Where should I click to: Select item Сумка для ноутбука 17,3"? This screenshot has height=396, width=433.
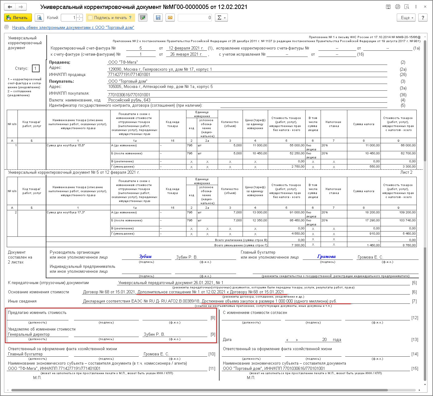tap(66, 212)
